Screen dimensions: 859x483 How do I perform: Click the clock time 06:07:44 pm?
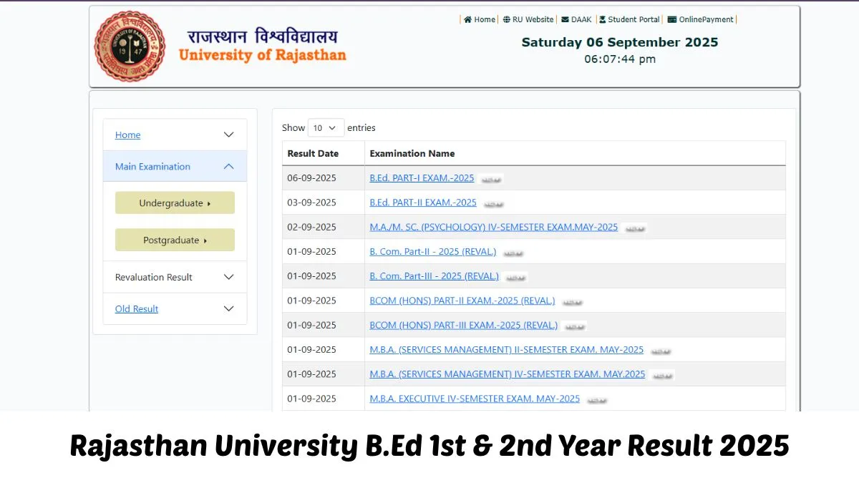(x=620, y=59)
